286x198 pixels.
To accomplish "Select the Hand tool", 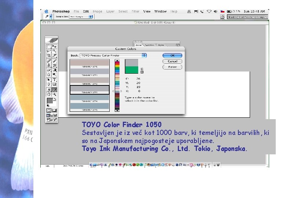I will (x=49, y=94).
